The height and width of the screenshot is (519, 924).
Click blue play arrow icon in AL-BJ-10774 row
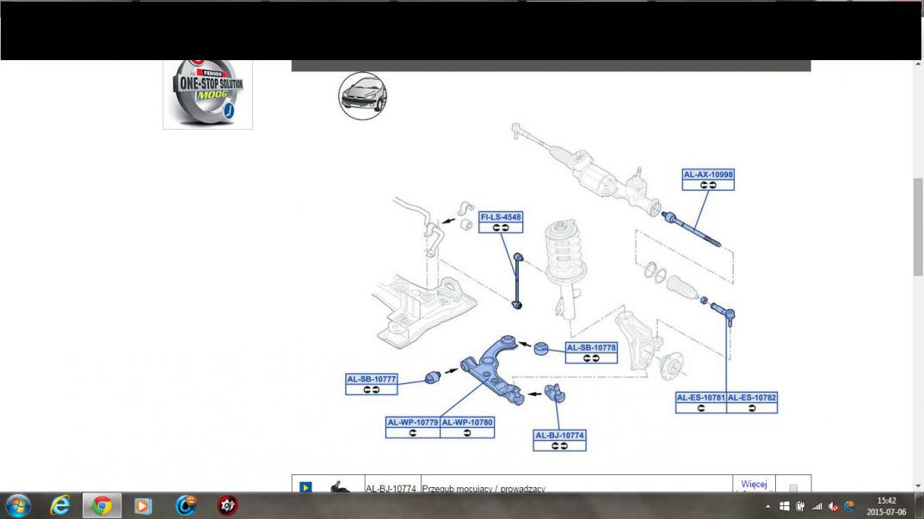click(305, 487)
